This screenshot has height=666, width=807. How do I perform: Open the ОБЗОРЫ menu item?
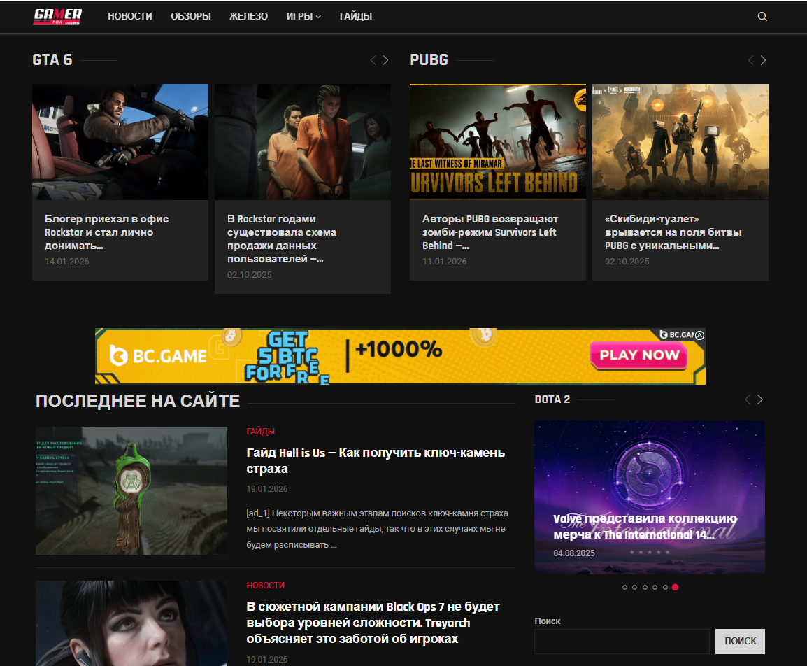[191, 17]
